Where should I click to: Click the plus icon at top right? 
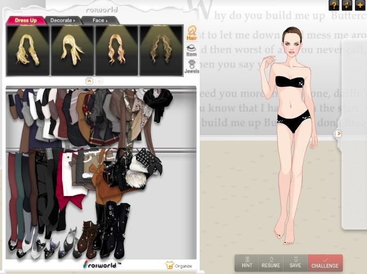(360, 5)
